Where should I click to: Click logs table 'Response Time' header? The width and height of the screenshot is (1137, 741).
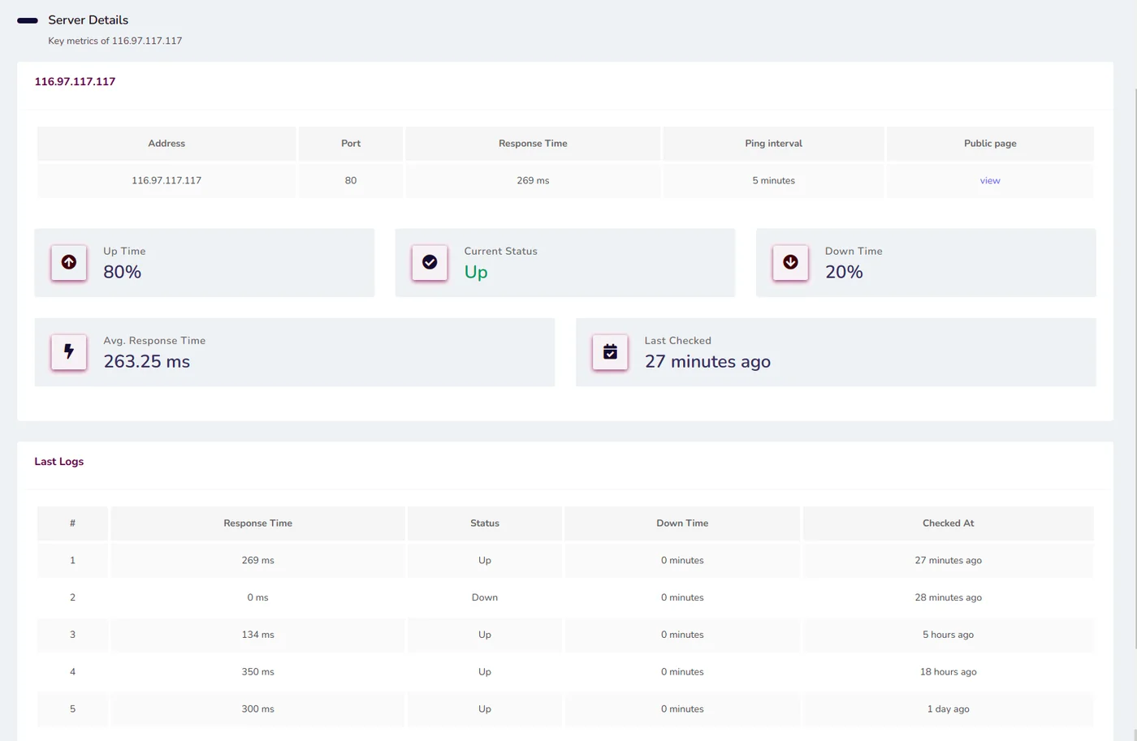click(x=257, y=523)
